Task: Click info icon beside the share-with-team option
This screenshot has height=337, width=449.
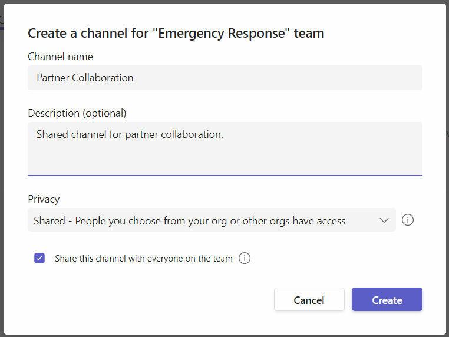Action: click(x=245, y=258)
